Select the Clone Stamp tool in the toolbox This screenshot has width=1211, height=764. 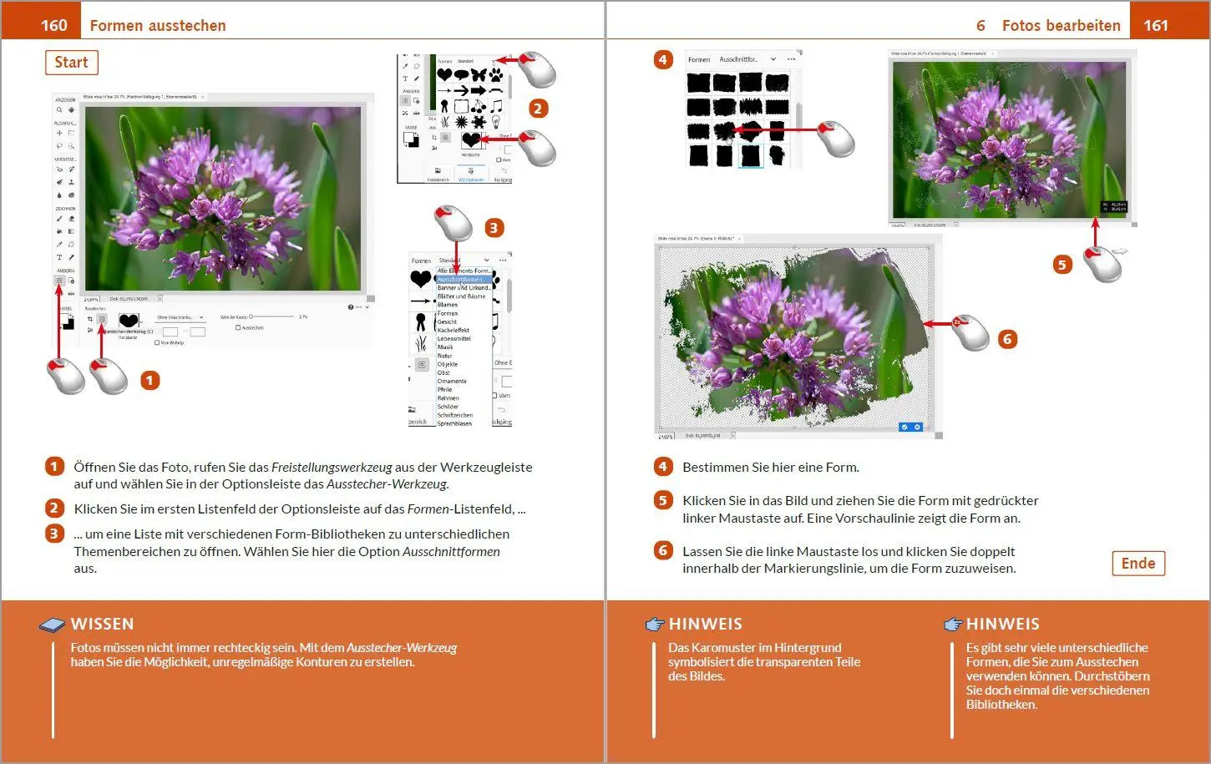pyautogui.click(x=71, y=182)
